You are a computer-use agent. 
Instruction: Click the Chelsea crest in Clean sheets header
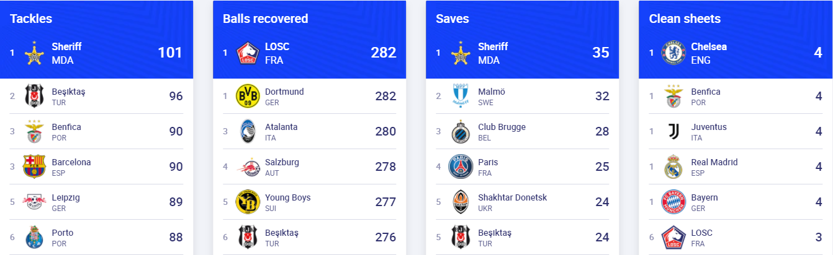(x=673, y=53)
